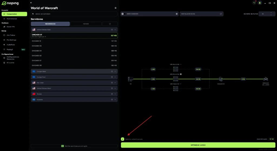Select the Recomendados tab
277x151 pixels.
click(x=50, y=24)
